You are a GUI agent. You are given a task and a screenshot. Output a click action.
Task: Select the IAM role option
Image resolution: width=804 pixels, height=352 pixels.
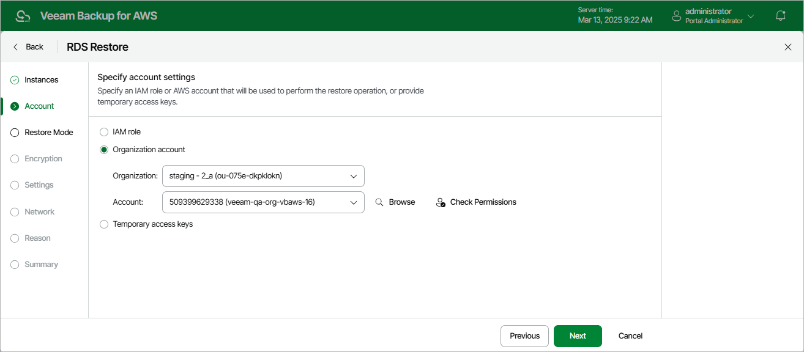[x=104, y=131]
